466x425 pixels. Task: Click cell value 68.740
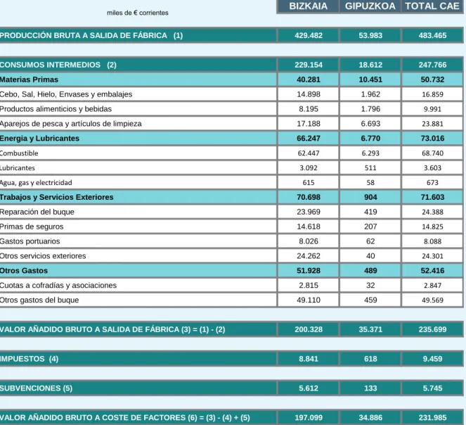pyautogui.click(x=432, y=153)
